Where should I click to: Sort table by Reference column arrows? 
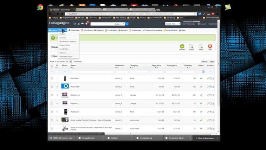[117, 68]
